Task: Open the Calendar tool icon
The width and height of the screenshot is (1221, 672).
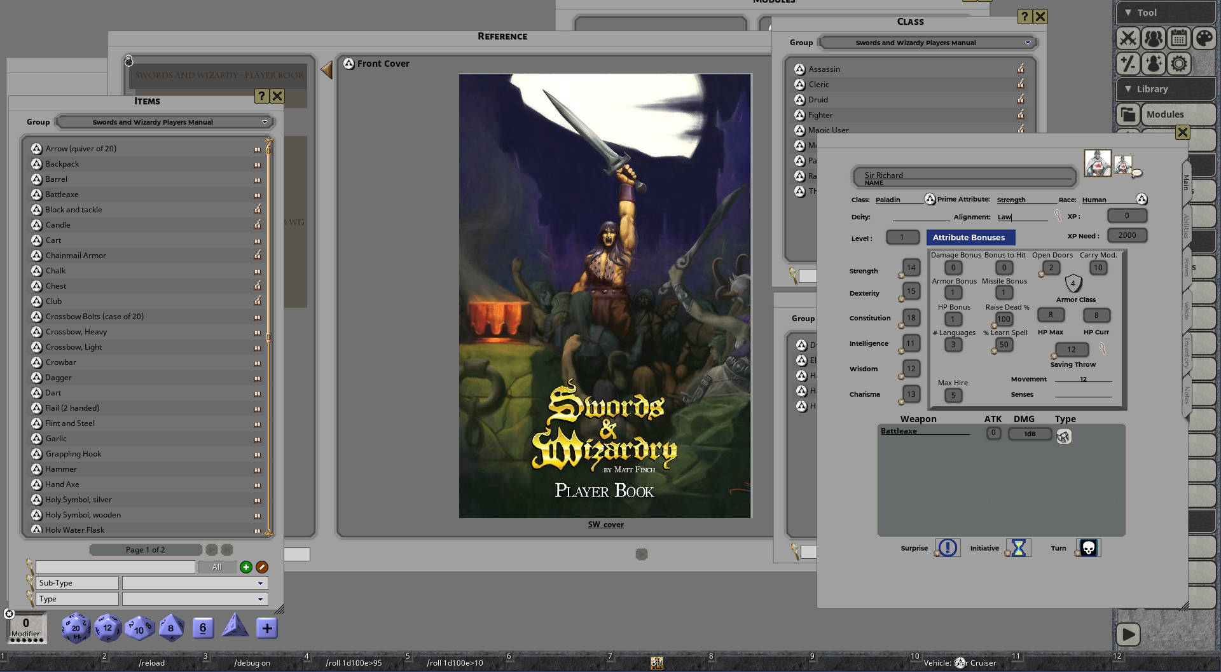Action: point(1179,38)
